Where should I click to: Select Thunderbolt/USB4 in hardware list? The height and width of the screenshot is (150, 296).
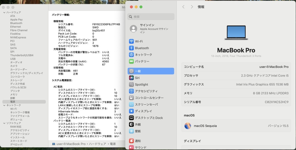tap(22, 55)
